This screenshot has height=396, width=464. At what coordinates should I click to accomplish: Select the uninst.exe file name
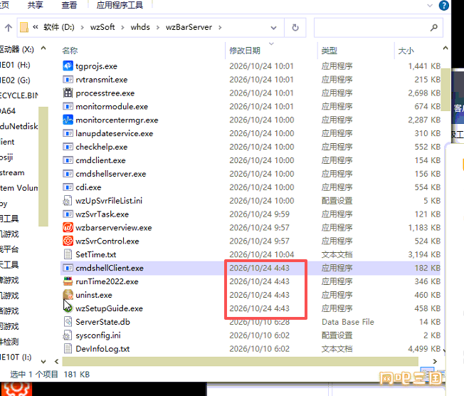click(94, 295)
